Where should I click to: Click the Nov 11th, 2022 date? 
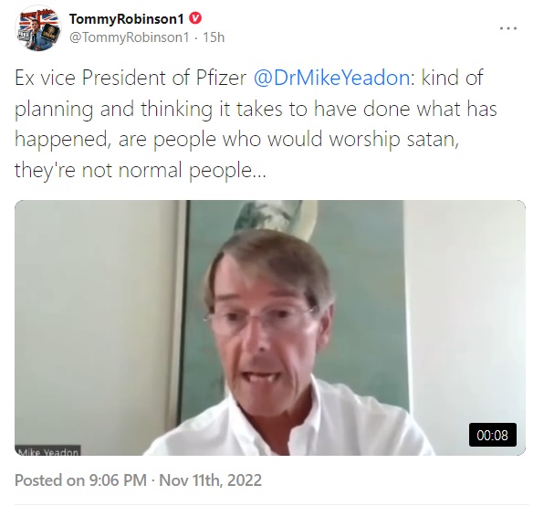coord(210,480)
